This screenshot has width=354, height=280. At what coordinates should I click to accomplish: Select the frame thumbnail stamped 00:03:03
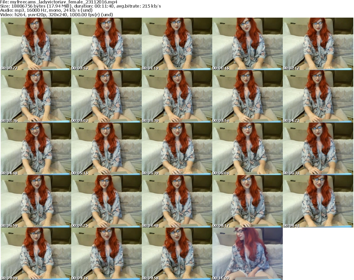click(106, 96)
